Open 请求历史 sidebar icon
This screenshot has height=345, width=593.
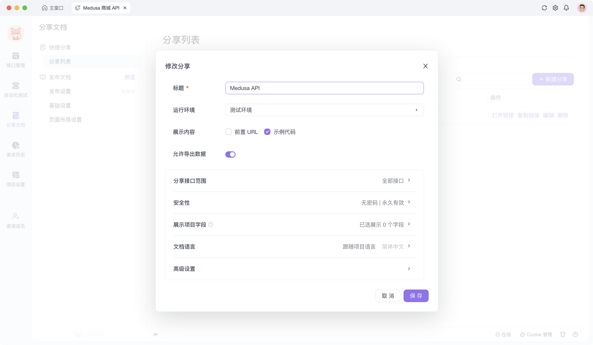pyautogui.click(x=15, y=149)
